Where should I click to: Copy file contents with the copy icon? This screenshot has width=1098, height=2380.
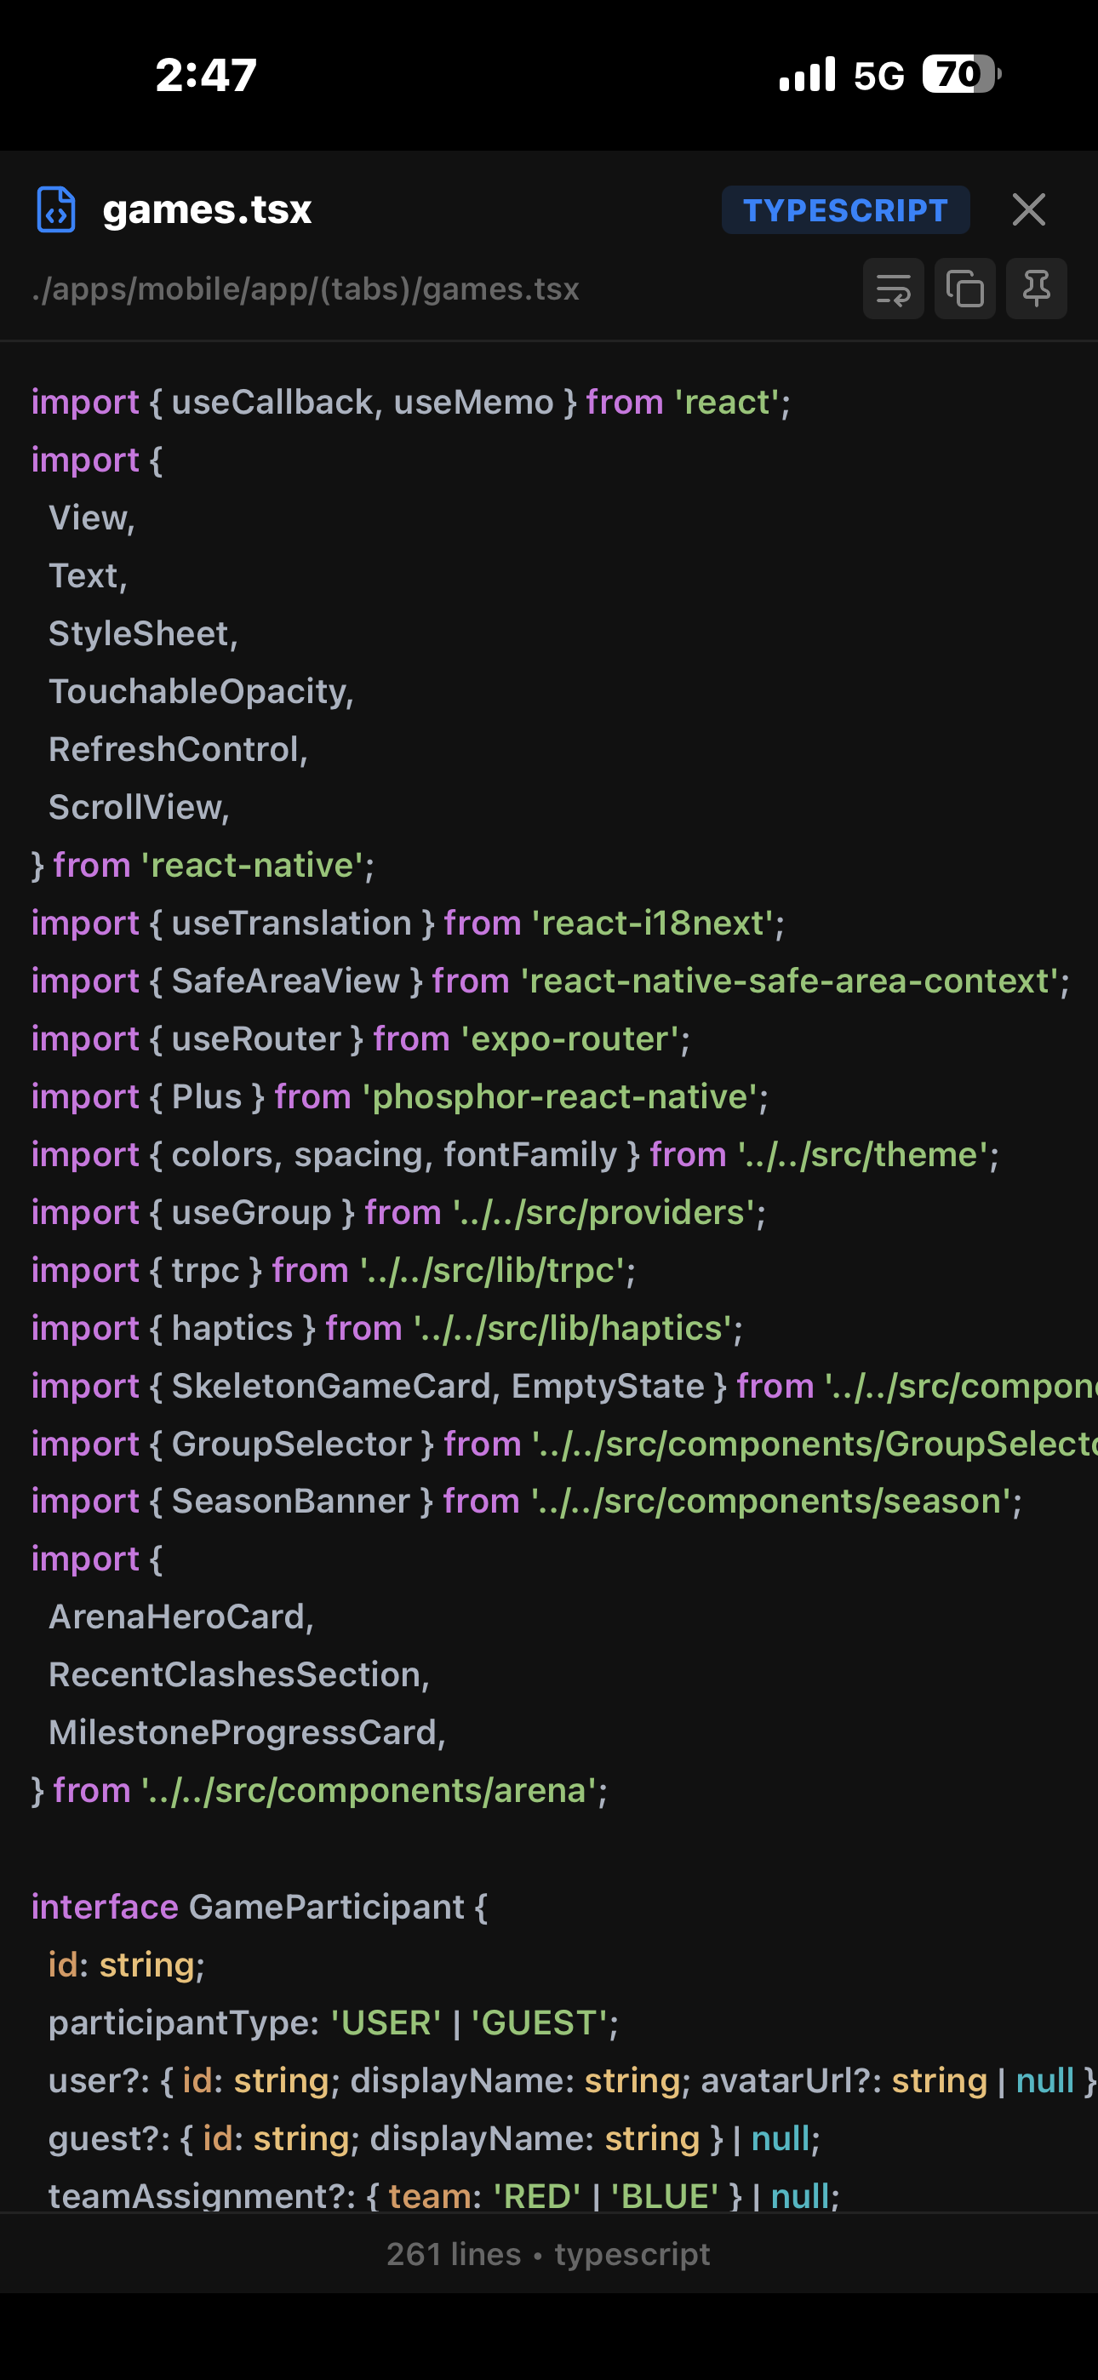965,289
